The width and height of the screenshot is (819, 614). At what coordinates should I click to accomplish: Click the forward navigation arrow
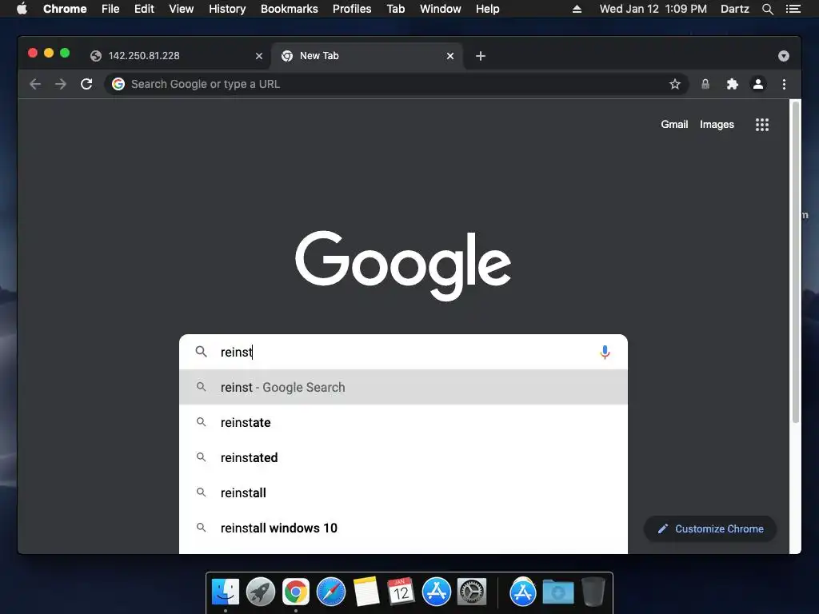(x=61, y=84)
